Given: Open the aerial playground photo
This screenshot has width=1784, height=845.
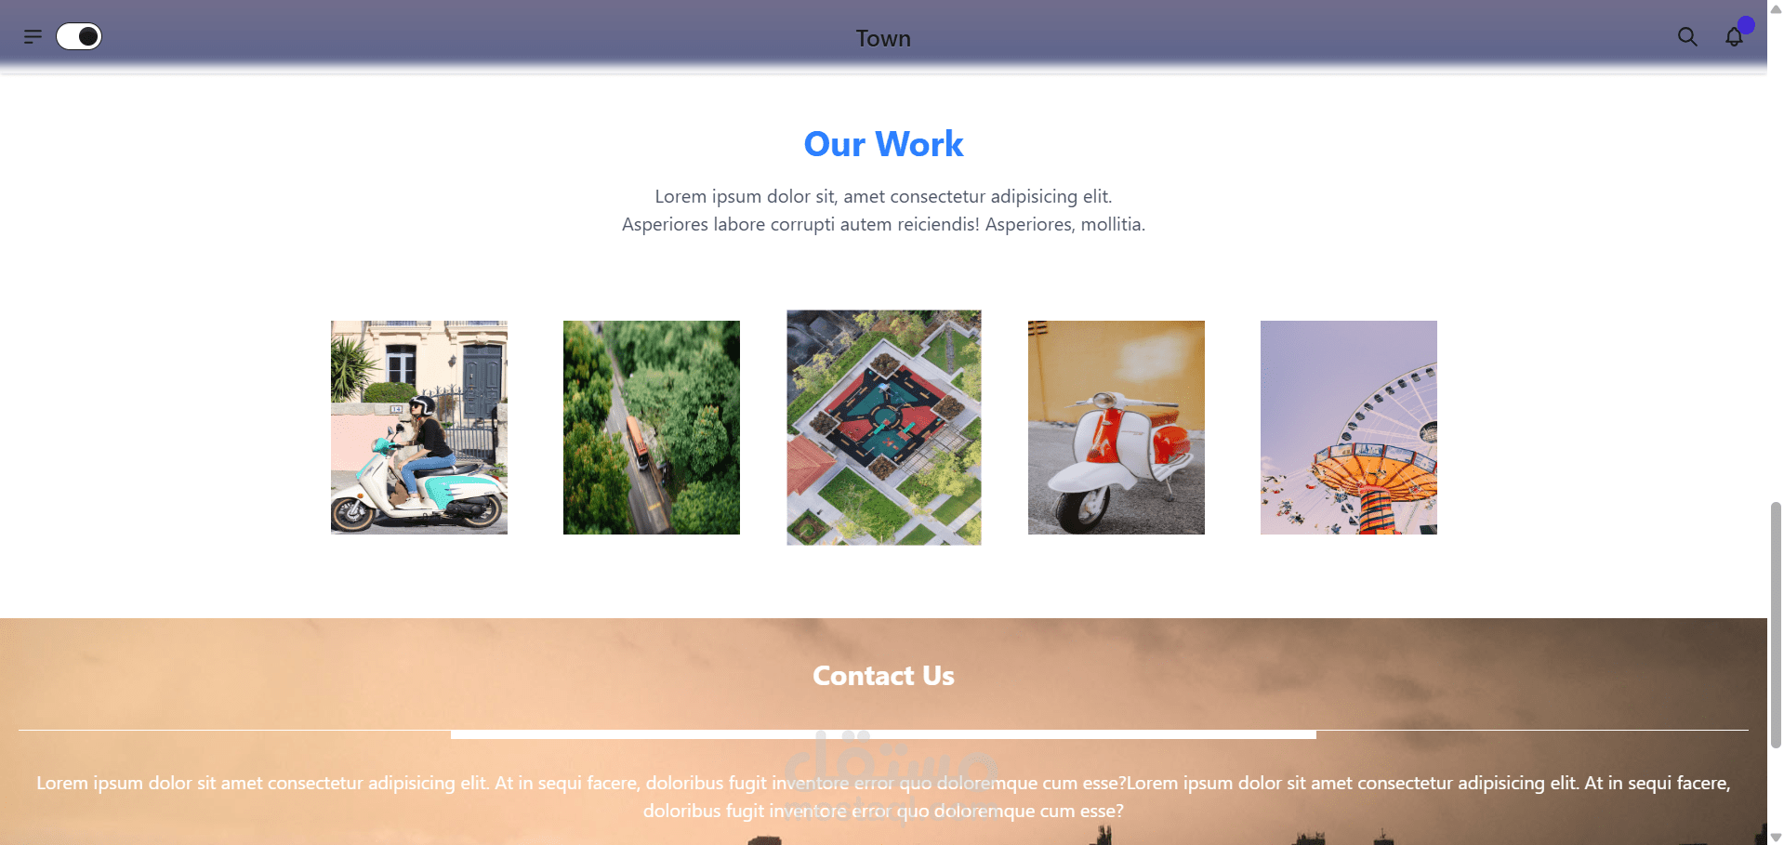Looking at the screenshot, I should point(884,428).
